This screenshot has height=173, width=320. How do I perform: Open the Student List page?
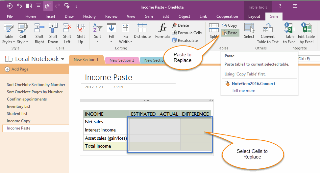click(17, 114)
